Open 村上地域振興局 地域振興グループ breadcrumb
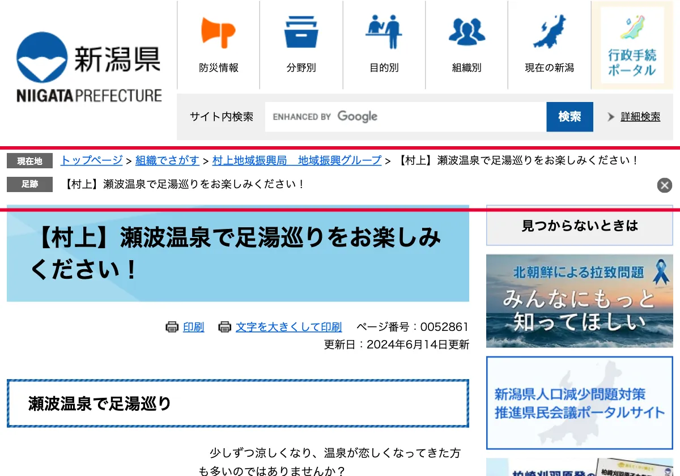This screenshot has width=680, height=476. (297, 160)
